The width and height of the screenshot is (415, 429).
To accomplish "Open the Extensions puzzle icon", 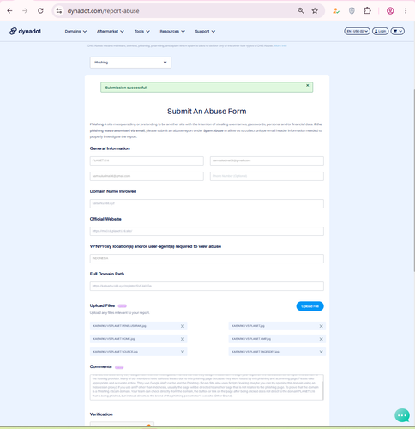I will pos(367,11).
